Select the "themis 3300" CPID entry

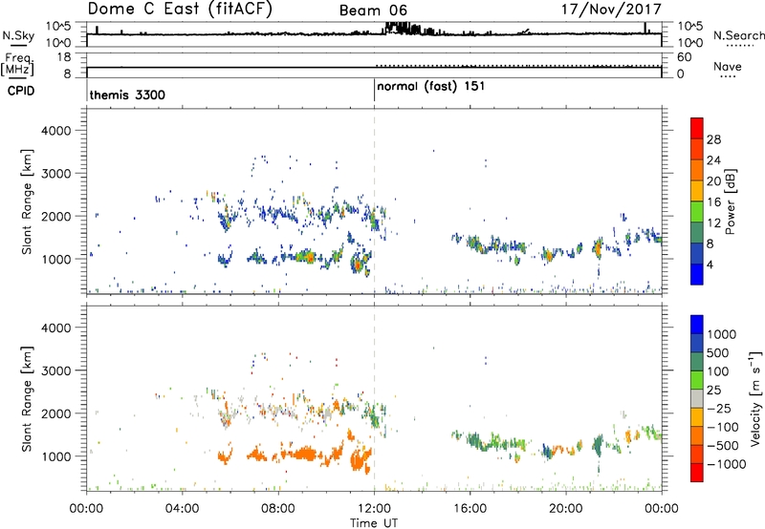click(x=127, y=95)
